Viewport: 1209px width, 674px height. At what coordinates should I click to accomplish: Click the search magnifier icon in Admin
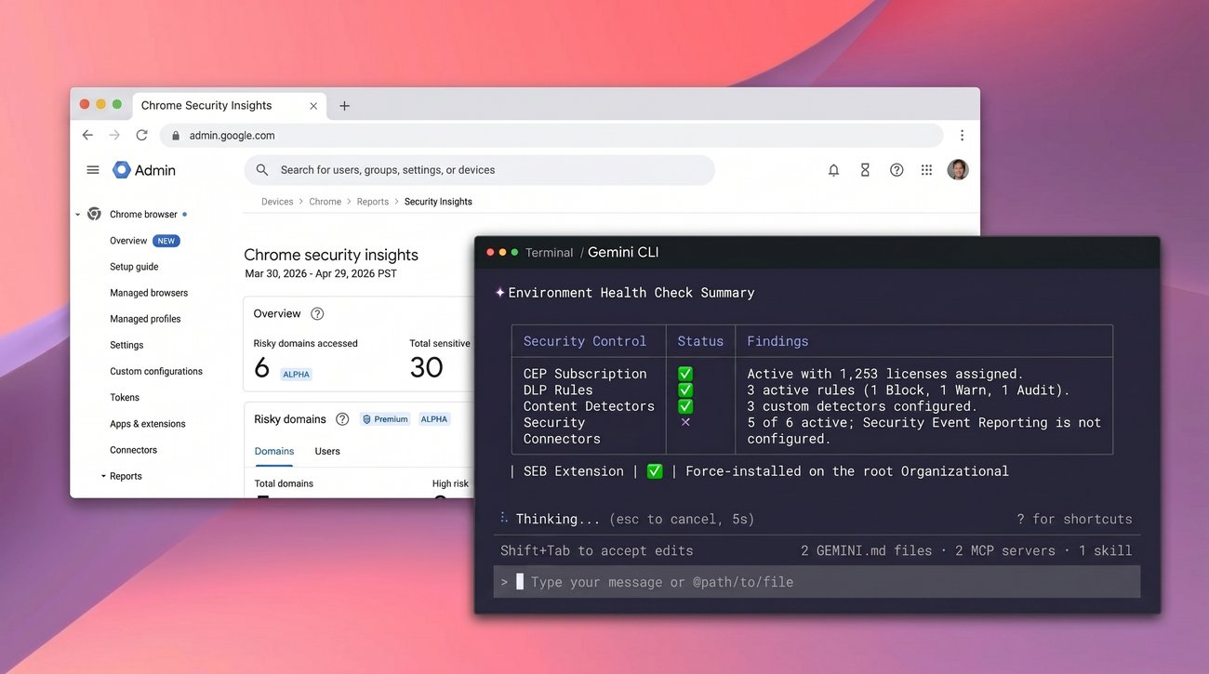coord(262,170)
